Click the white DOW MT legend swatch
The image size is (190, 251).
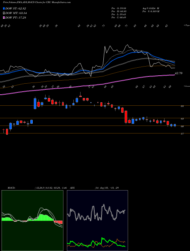click(x=4, y=13)
